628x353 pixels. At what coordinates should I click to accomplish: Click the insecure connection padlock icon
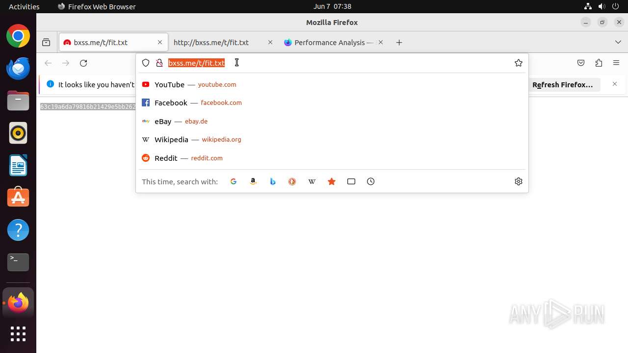(159, 63)
